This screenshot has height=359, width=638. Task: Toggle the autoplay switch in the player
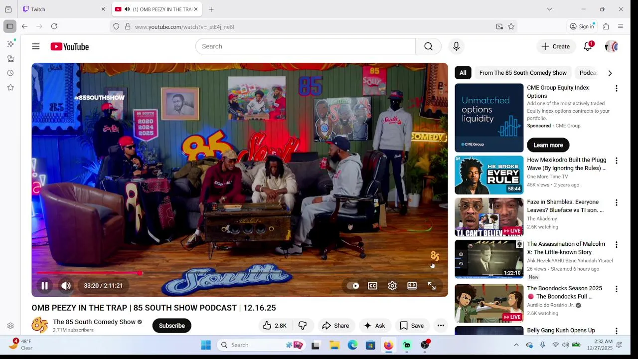click(353, 286)
